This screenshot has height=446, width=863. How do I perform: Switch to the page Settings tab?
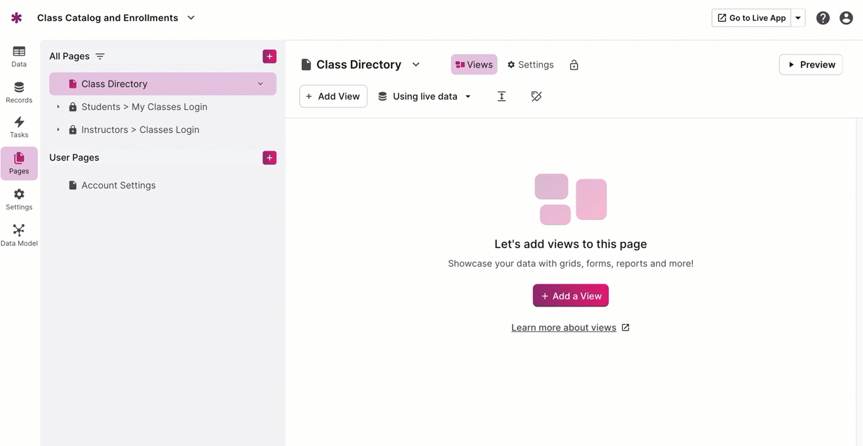(530, 65)
